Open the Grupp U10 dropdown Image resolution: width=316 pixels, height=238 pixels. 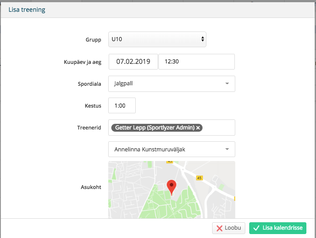pyautogui.click(x=157, y=39)
